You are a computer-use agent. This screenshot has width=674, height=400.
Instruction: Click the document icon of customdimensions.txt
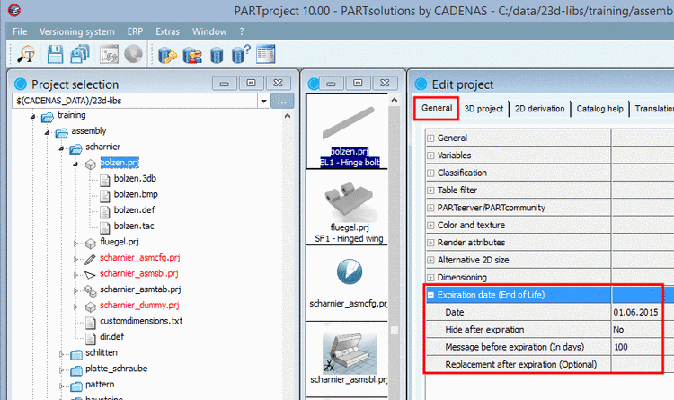click(90, 323)
